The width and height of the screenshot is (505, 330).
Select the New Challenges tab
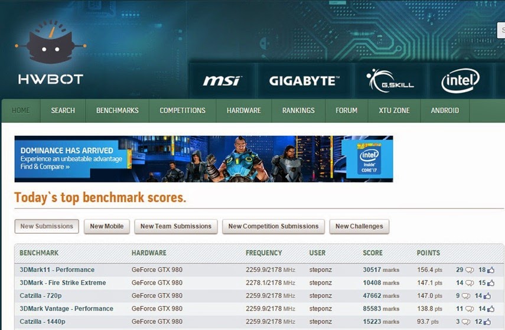359,226
